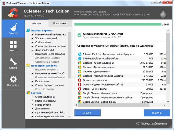Open the Реестр (Registry) section
Image resolution: width=174 pixels, height=130 pixels.
(x=13, y=46)
